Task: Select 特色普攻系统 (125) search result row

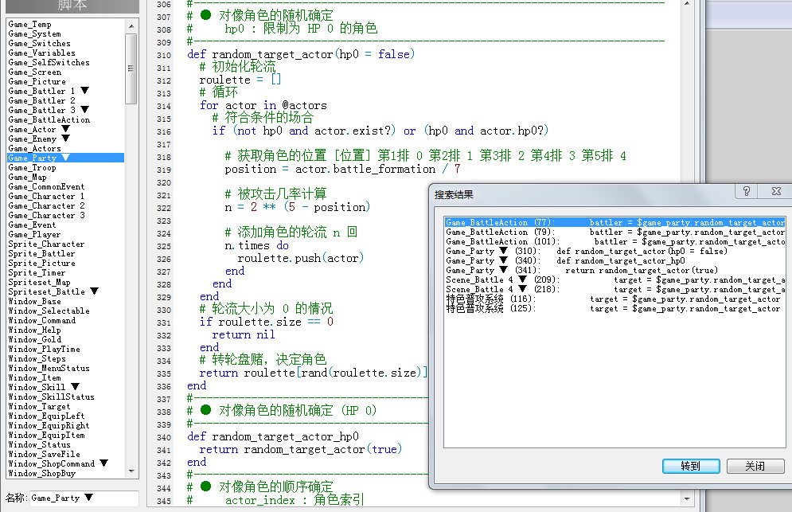Action: [615, 309]
